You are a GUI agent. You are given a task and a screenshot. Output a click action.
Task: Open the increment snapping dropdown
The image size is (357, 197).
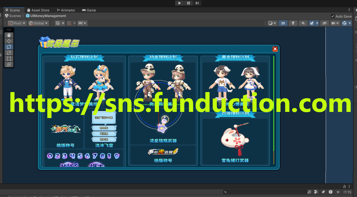82,23
